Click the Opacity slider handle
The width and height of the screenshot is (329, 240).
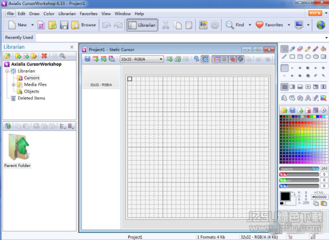(315, 169)
